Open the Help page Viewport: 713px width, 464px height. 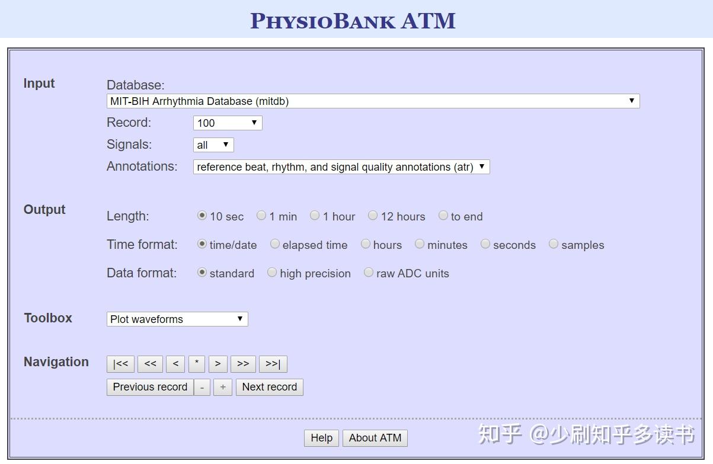pos(322,438)
